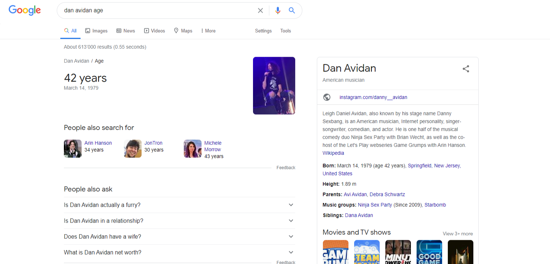Click the 'Height: 1.89 m' entry
This screenshot has width=550, height=264.
click(339, 184)
